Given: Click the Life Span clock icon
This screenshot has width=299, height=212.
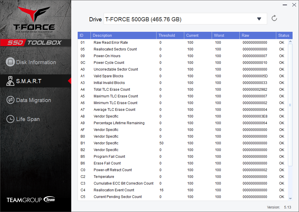Looking at the screenshot, I should [10, 119].
